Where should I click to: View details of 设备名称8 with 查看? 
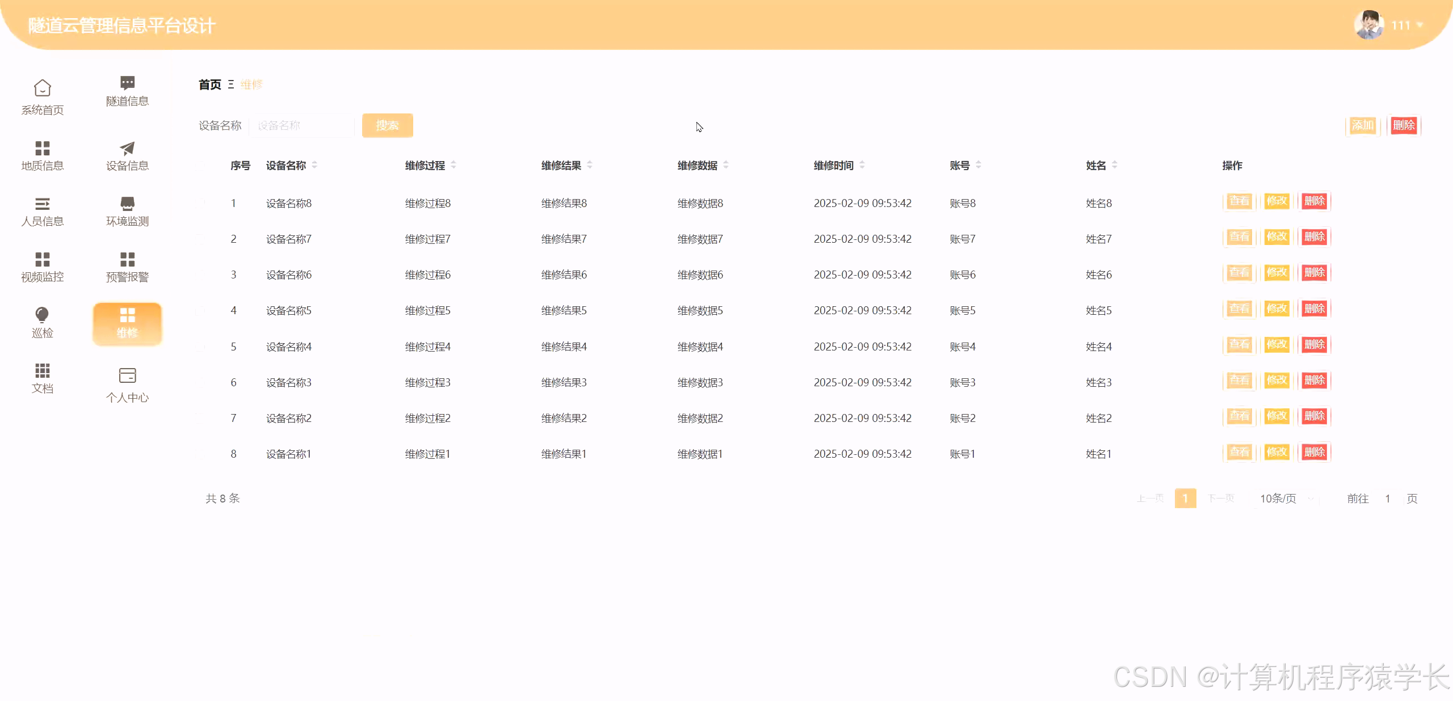(1239, 201)
